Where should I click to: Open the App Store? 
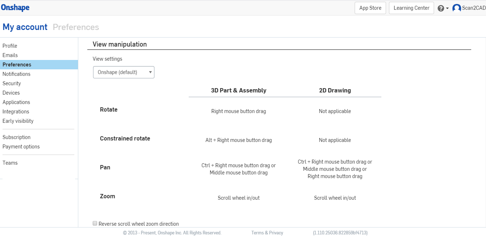click(370, 8)
